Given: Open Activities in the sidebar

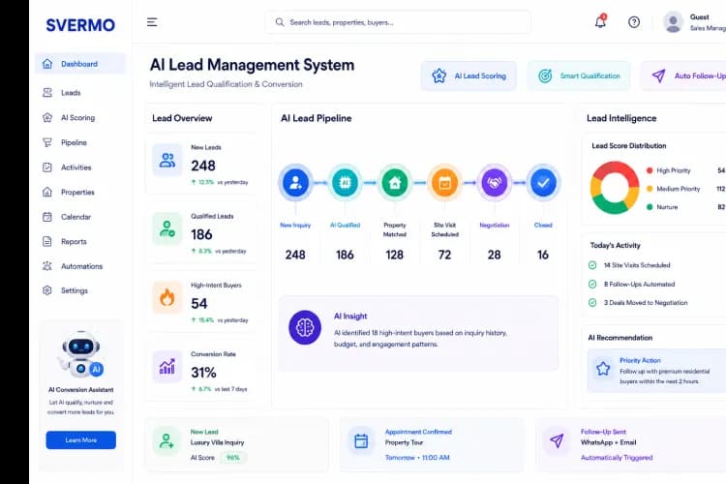Looking at the screenshot, I should tap(80, 167).
